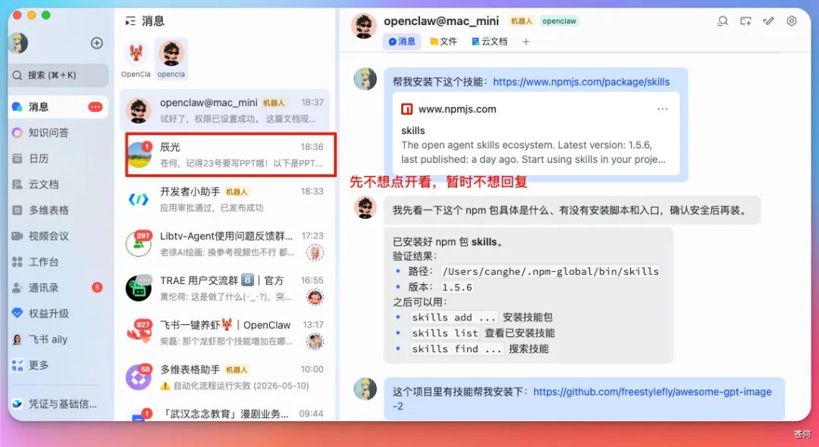819x447 pixels.
Task: Click the checkmark pen icon in header
Action: 768,21
